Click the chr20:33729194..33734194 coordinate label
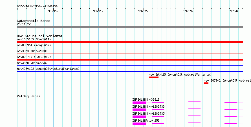This screenshot has width=251, height=127. (x=37, y=6)
